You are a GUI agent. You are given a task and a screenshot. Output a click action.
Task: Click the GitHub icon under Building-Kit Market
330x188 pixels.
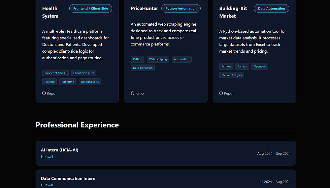(x=221, y=94)
